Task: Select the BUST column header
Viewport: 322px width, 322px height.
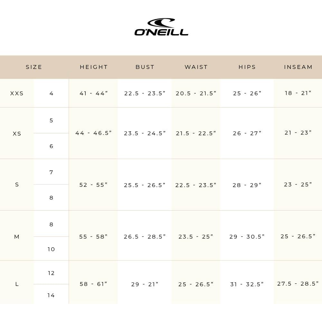Action: [x=145, y=67]
